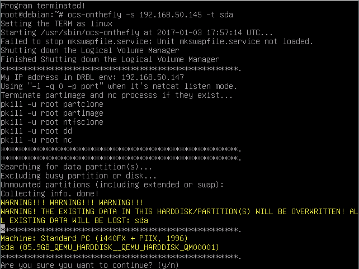Screen dimensions: 359x269
Task: Click 'LOST: sda' in the warning text
Action: click(x=128, y=220)
